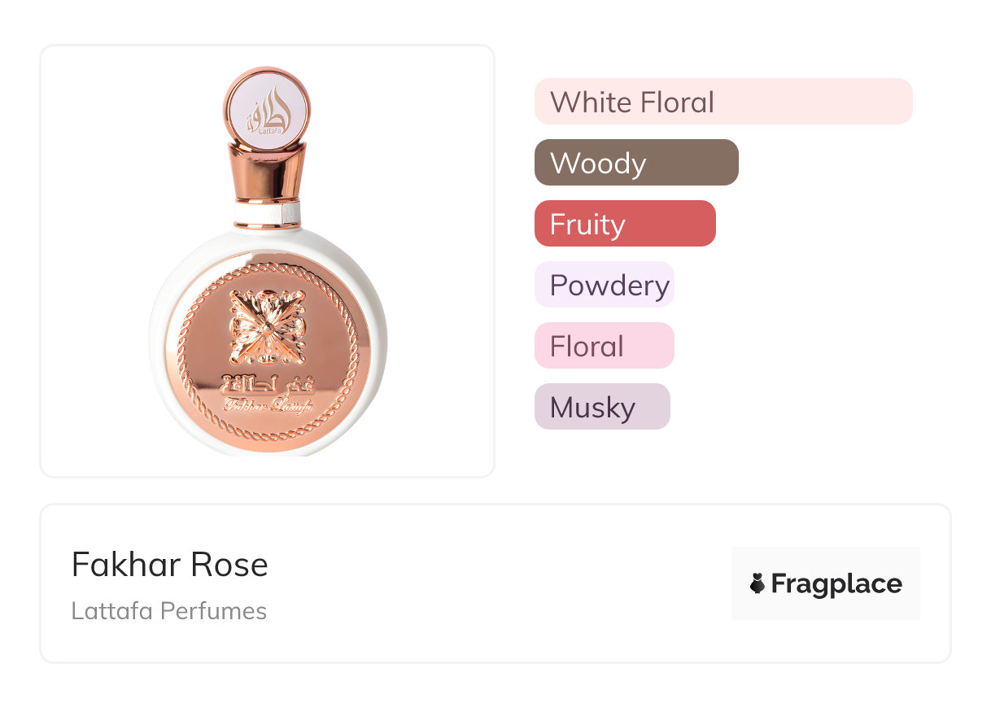The height and width of the screenshot is (703, 991).
Task: Click the white outer rim of the bottle
Action: 163,342
